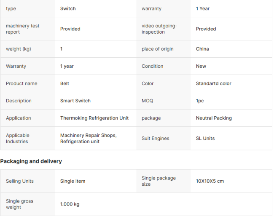This screenshot has height=219, width=274.
Task: Click the 'Belt' product name value
Action: pos(64,83)
